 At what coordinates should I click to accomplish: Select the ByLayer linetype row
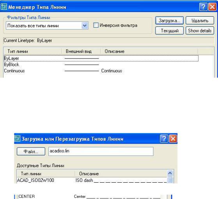(x=101, y=58)
